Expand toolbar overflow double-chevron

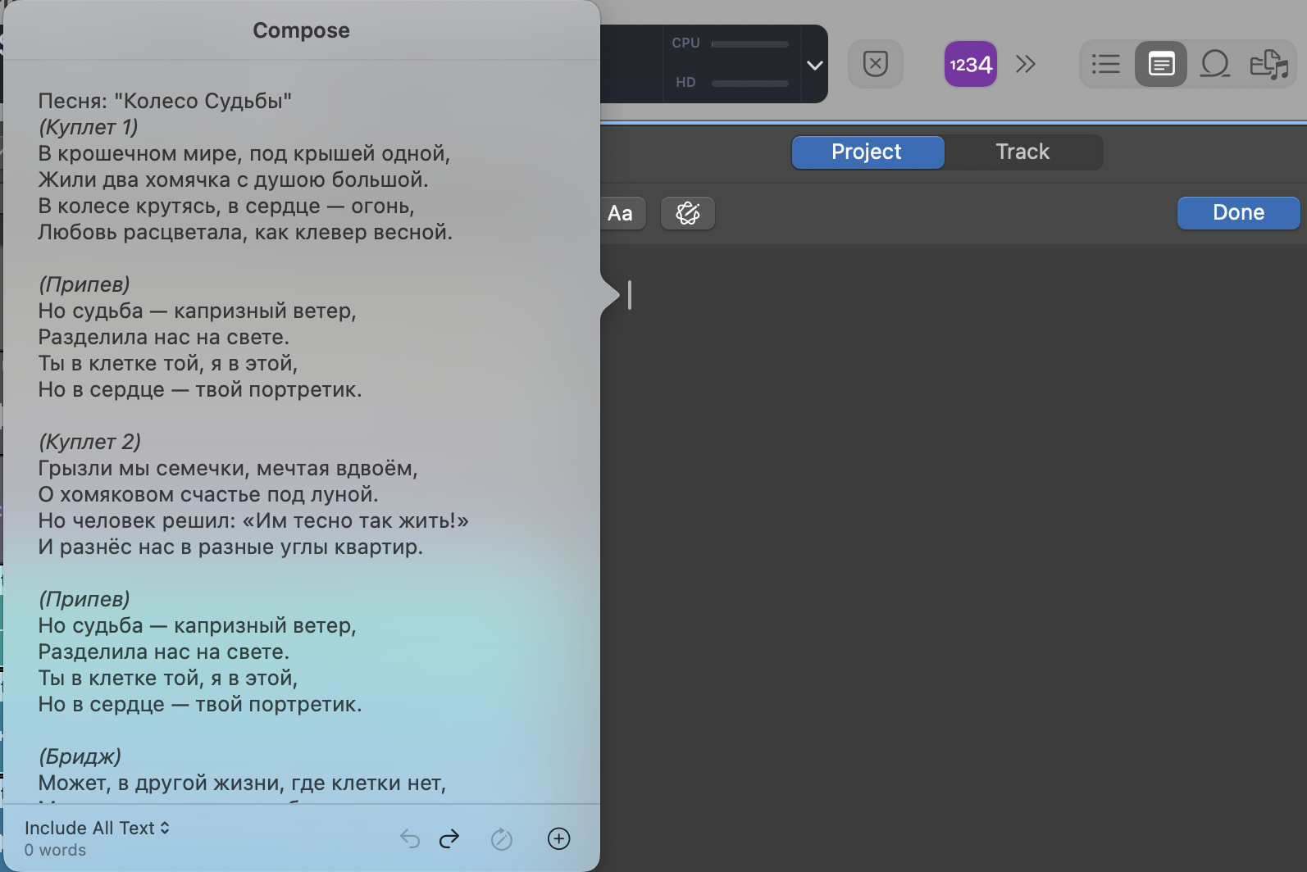pos(1025,64)
